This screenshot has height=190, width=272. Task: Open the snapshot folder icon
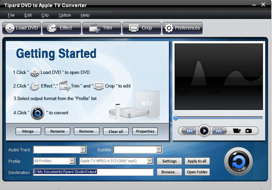click(237, 130)
